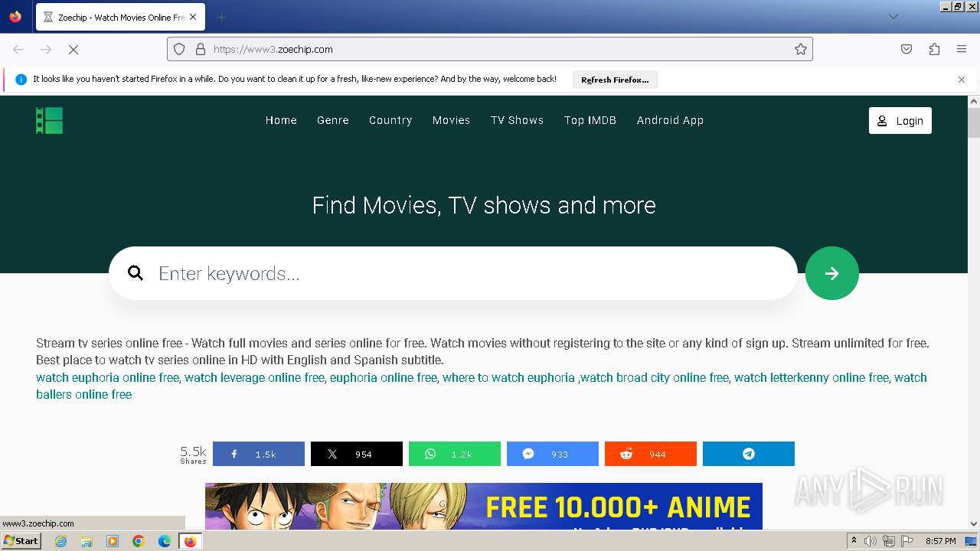
Task: Submit search with green arrow button
Action: [832, 273]
